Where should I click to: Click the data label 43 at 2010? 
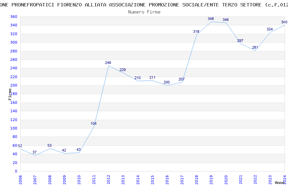pyautogui.click(x=78, y=150)
